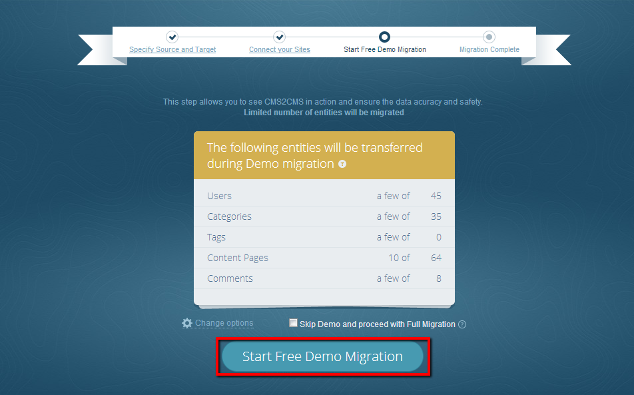Click the Users row label

click(x=219, y=196)
